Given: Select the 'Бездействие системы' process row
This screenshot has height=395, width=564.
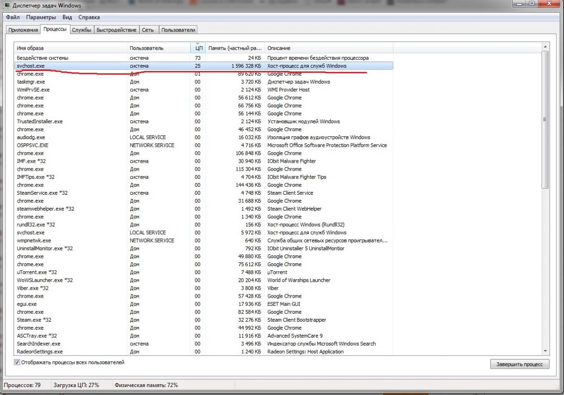Looking at the screenshot, I should click(204, 58).
